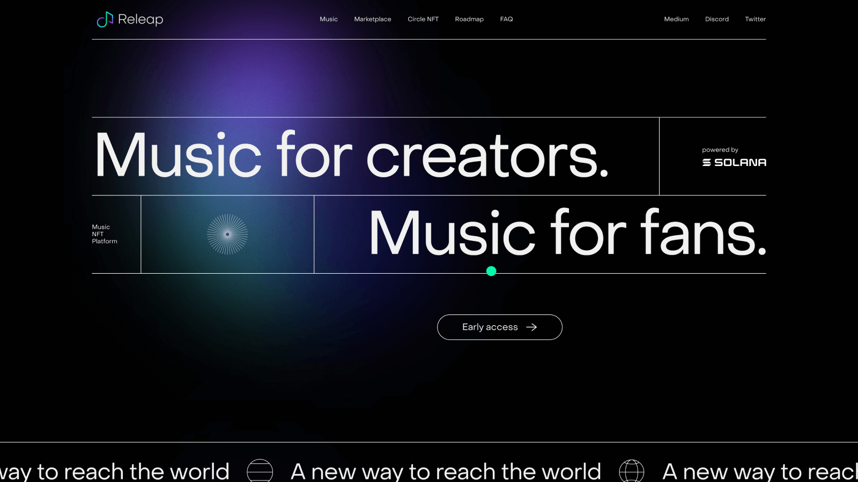Click the radial sunburst graphic

tap(227, 234)
